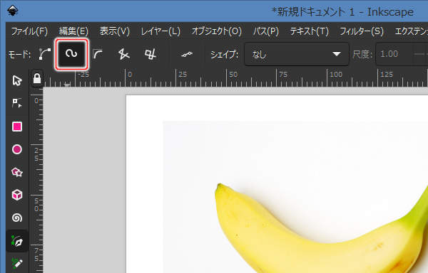The width and height of the screenshot is (428, 273).
Task: Select the paraxial line segments mode
Action: [150, 54]
